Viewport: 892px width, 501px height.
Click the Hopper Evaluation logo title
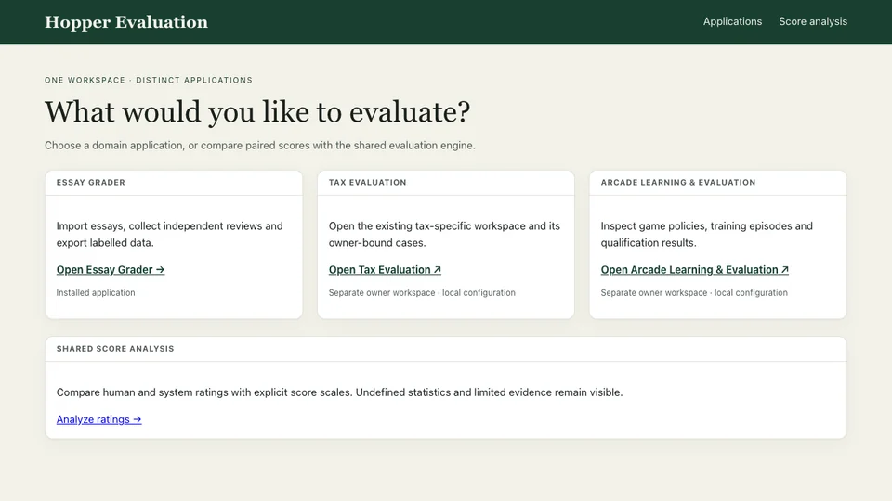(126, 22)
